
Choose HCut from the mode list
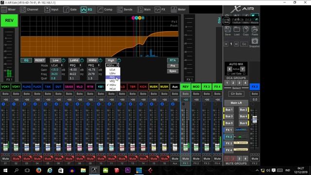click(113, 89)
